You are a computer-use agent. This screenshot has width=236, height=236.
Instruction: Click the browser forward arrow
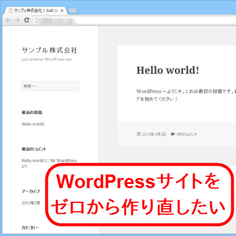tap(17, 20)
